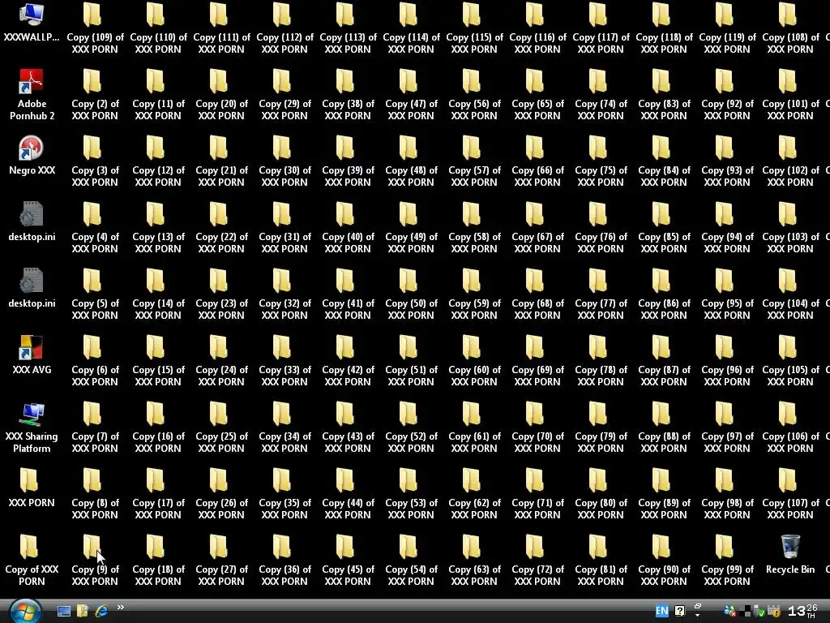The image size is (830, 623).
Task: Select the XXX Sharing Platform icon
Action: click(x=32, y=428)
